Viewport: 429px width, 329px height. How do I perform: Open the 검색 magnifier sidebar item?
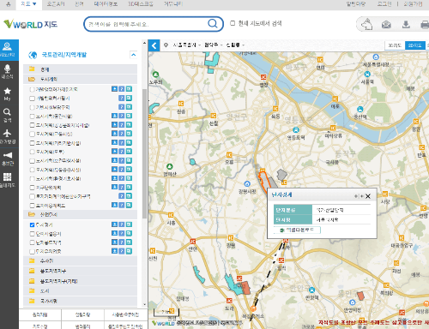[x=8, y=115]
